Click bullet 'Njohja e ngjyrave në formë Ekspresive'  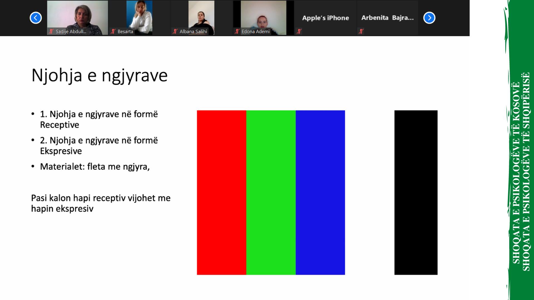click(99, 146)
